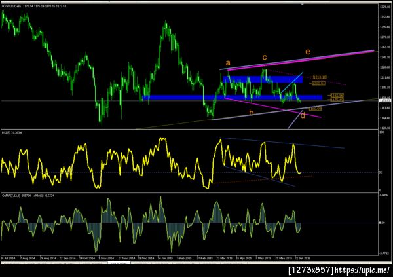Click the 1195.30 price scale label
The height and width of the screenshot is (277, 393).
click(x=385, y=88)
